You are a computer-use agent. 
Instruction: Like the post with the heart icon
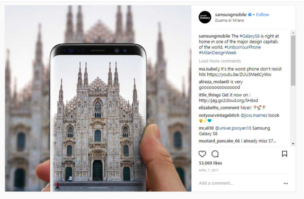coord(202,154)
